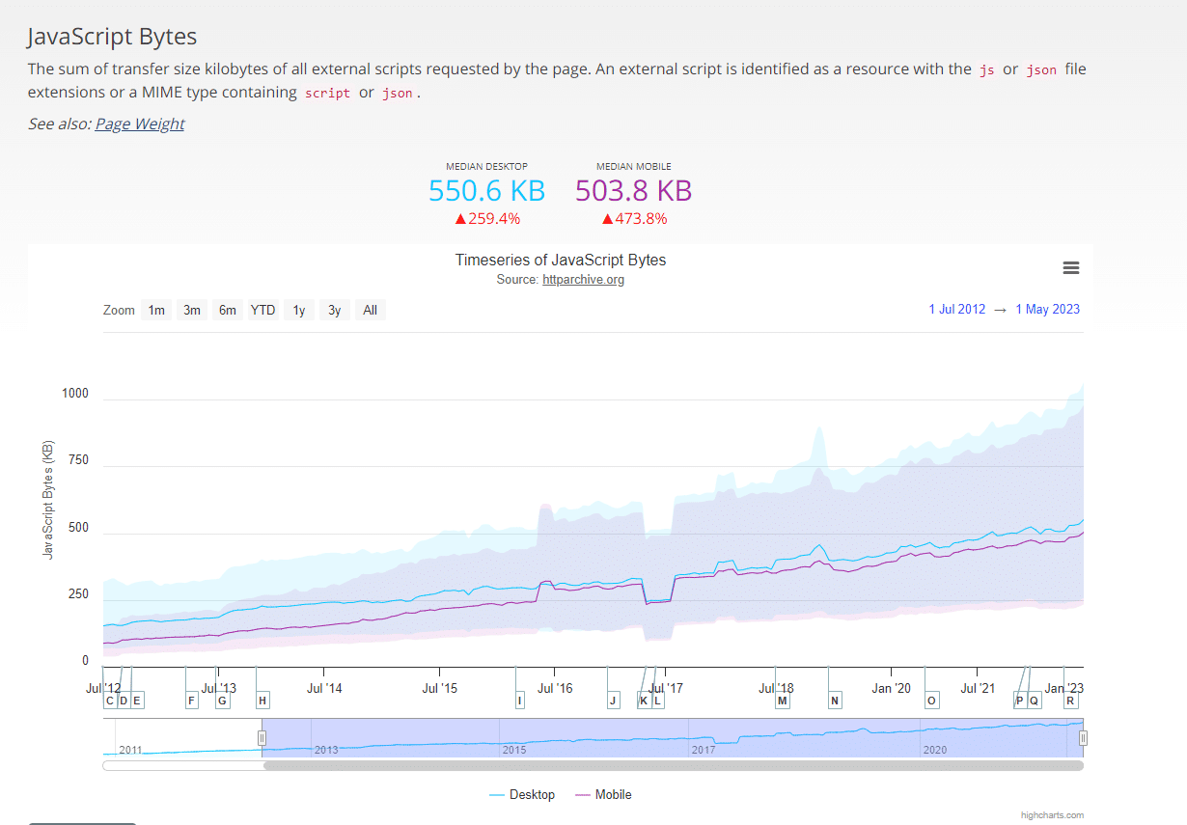
Task: Edit the 1 Jul 2012 start date
Action: [x=956, y=310]
